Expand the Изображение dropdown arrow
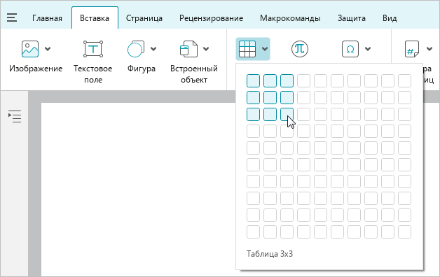 (48, 49)
